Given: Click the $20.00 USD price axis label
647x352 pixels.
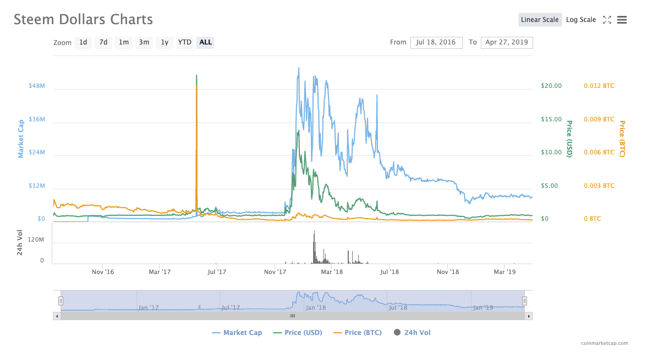Looking at the screenshot, I should (551, 86).
